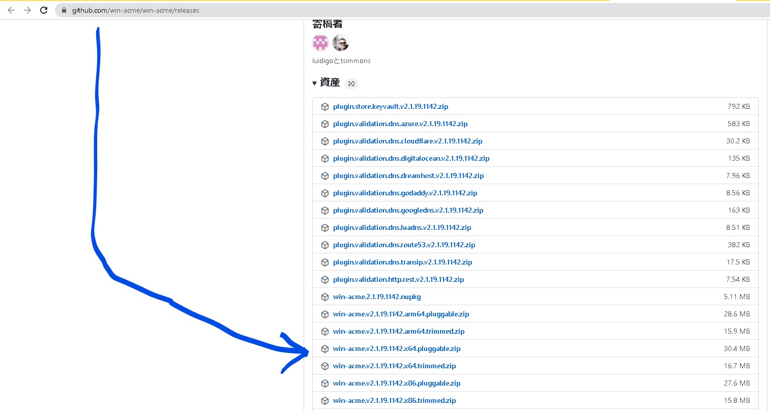
Task: Click the package icon beside dns.cloudflare zip
Action: [325, 141]
